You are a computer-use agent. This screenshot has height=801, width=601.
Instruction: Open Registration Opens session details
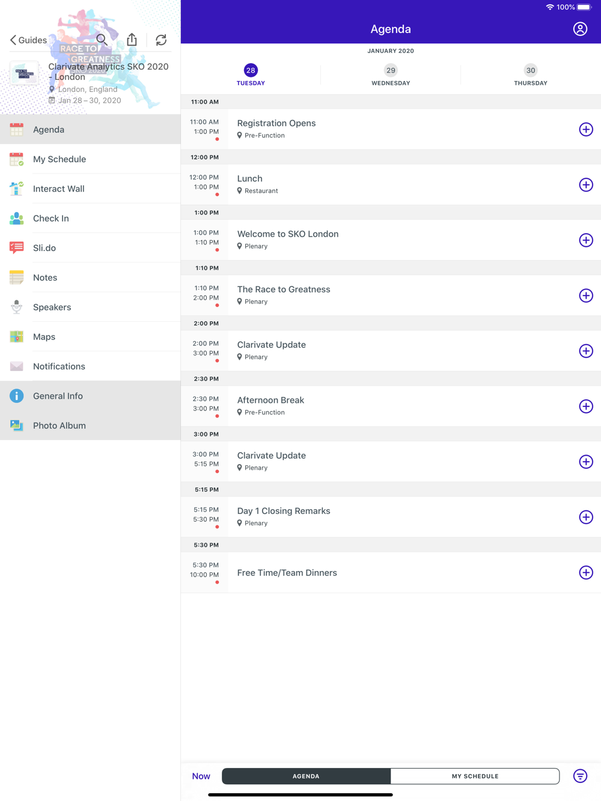[391, 129]
